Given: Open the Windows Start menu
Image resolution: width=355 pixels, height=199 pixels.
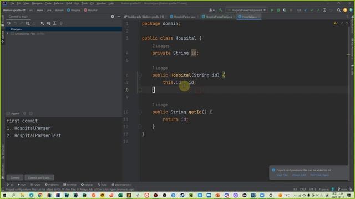Looking at the screenshot, I should pos(4,195).
